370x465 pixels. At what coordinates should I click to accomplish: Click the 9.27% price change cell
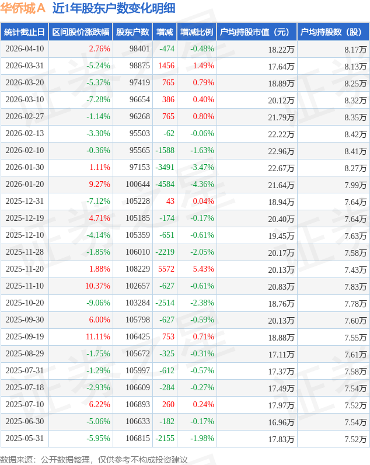pos(99,185)
